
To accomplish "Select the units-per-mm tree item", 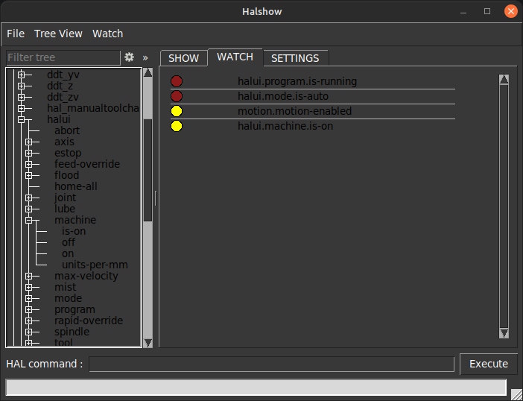I will (x=95, y=265).
